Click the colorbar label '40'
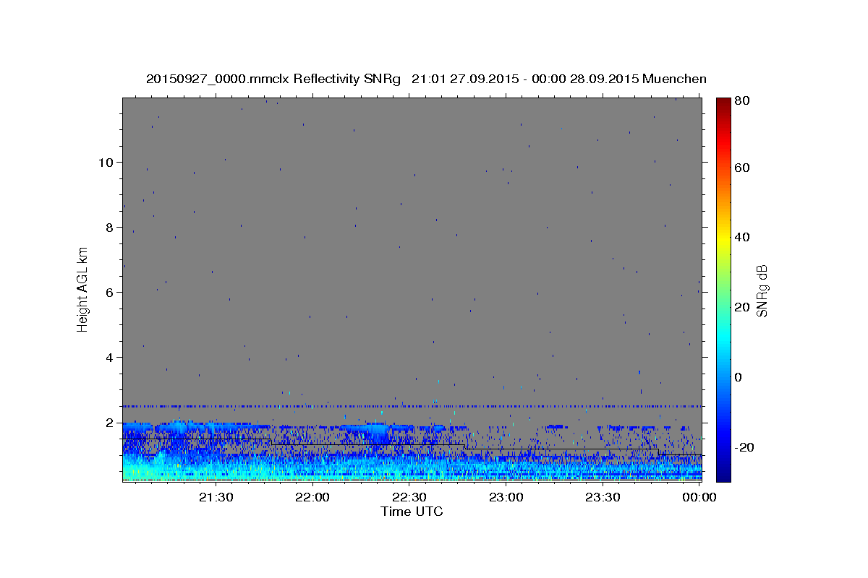The image size is (868, 578). pos(741,237)
